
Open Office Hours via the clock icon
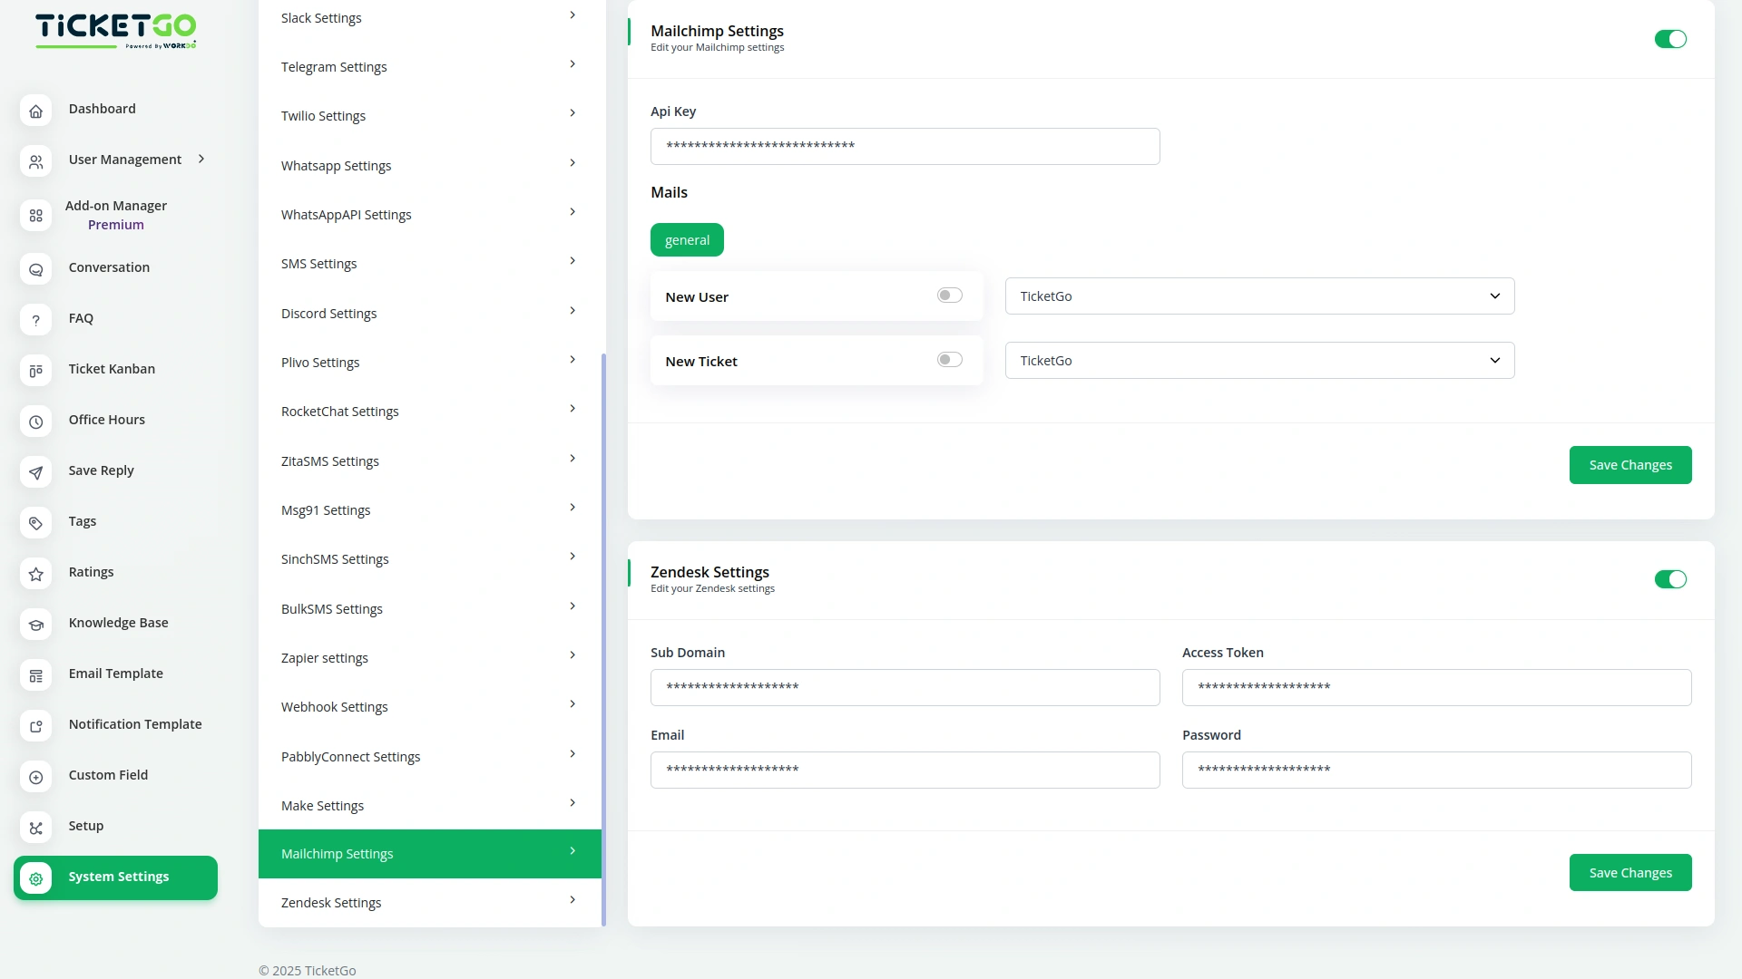35,422
